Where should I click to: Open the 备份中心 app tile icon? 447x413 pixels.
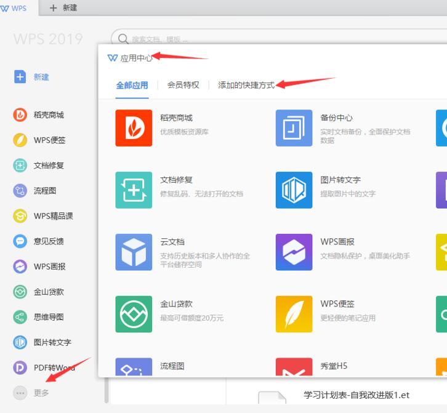click(x=294, y=128)
